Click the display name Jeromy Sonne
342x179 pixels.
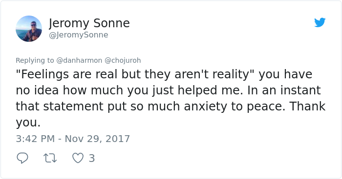pos(89,23)
